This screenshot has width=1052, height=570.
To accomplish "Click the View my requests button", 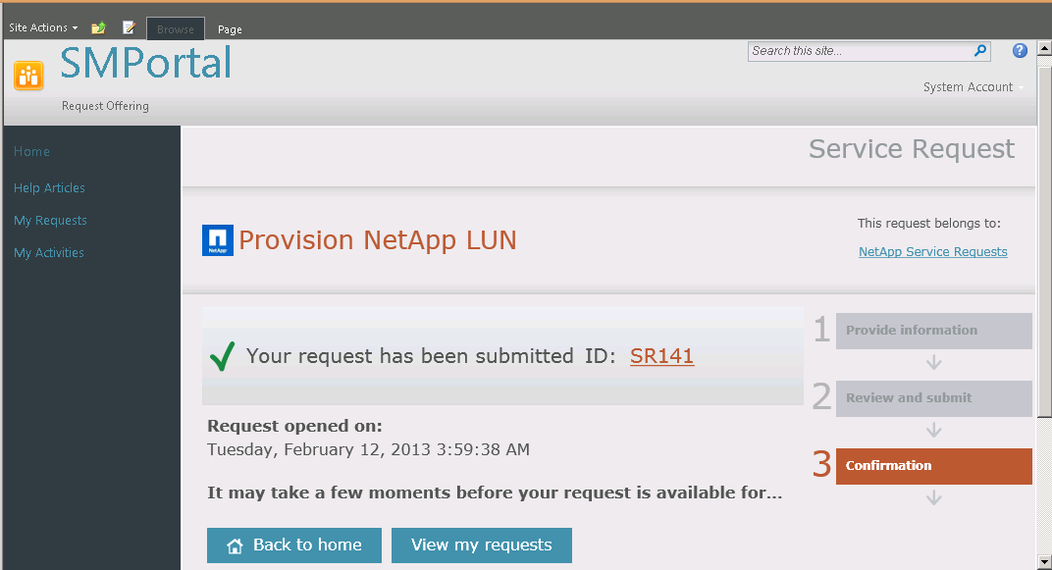I will pos(482,545).
